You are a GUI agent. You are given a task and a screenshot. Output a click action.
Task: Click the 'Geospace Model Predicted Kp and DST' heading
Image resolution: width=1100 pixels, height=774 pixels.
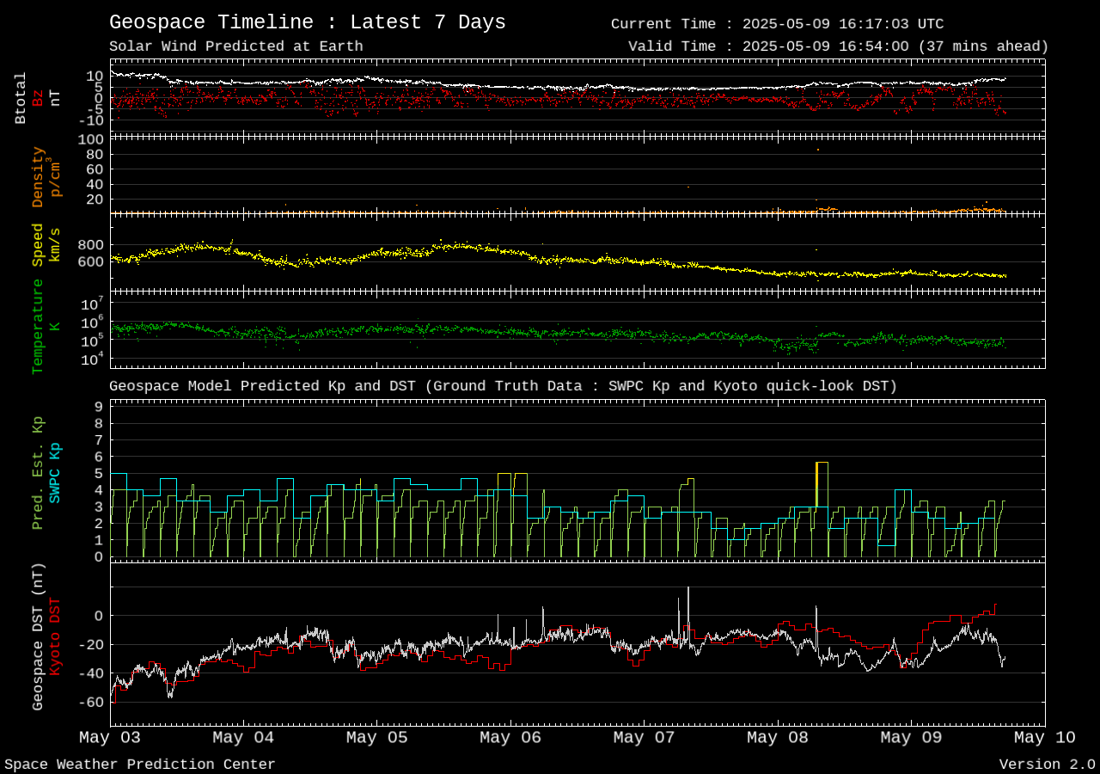[x=263, y=386]
